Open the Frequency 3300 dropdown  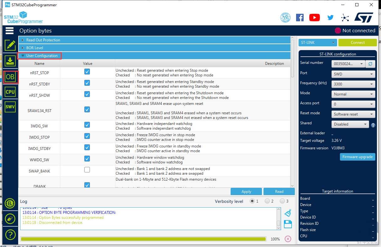[x=353, y=84]
